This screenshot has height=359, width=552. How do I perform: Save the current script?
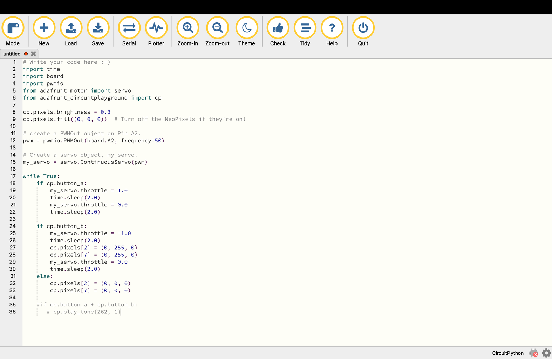98,28
